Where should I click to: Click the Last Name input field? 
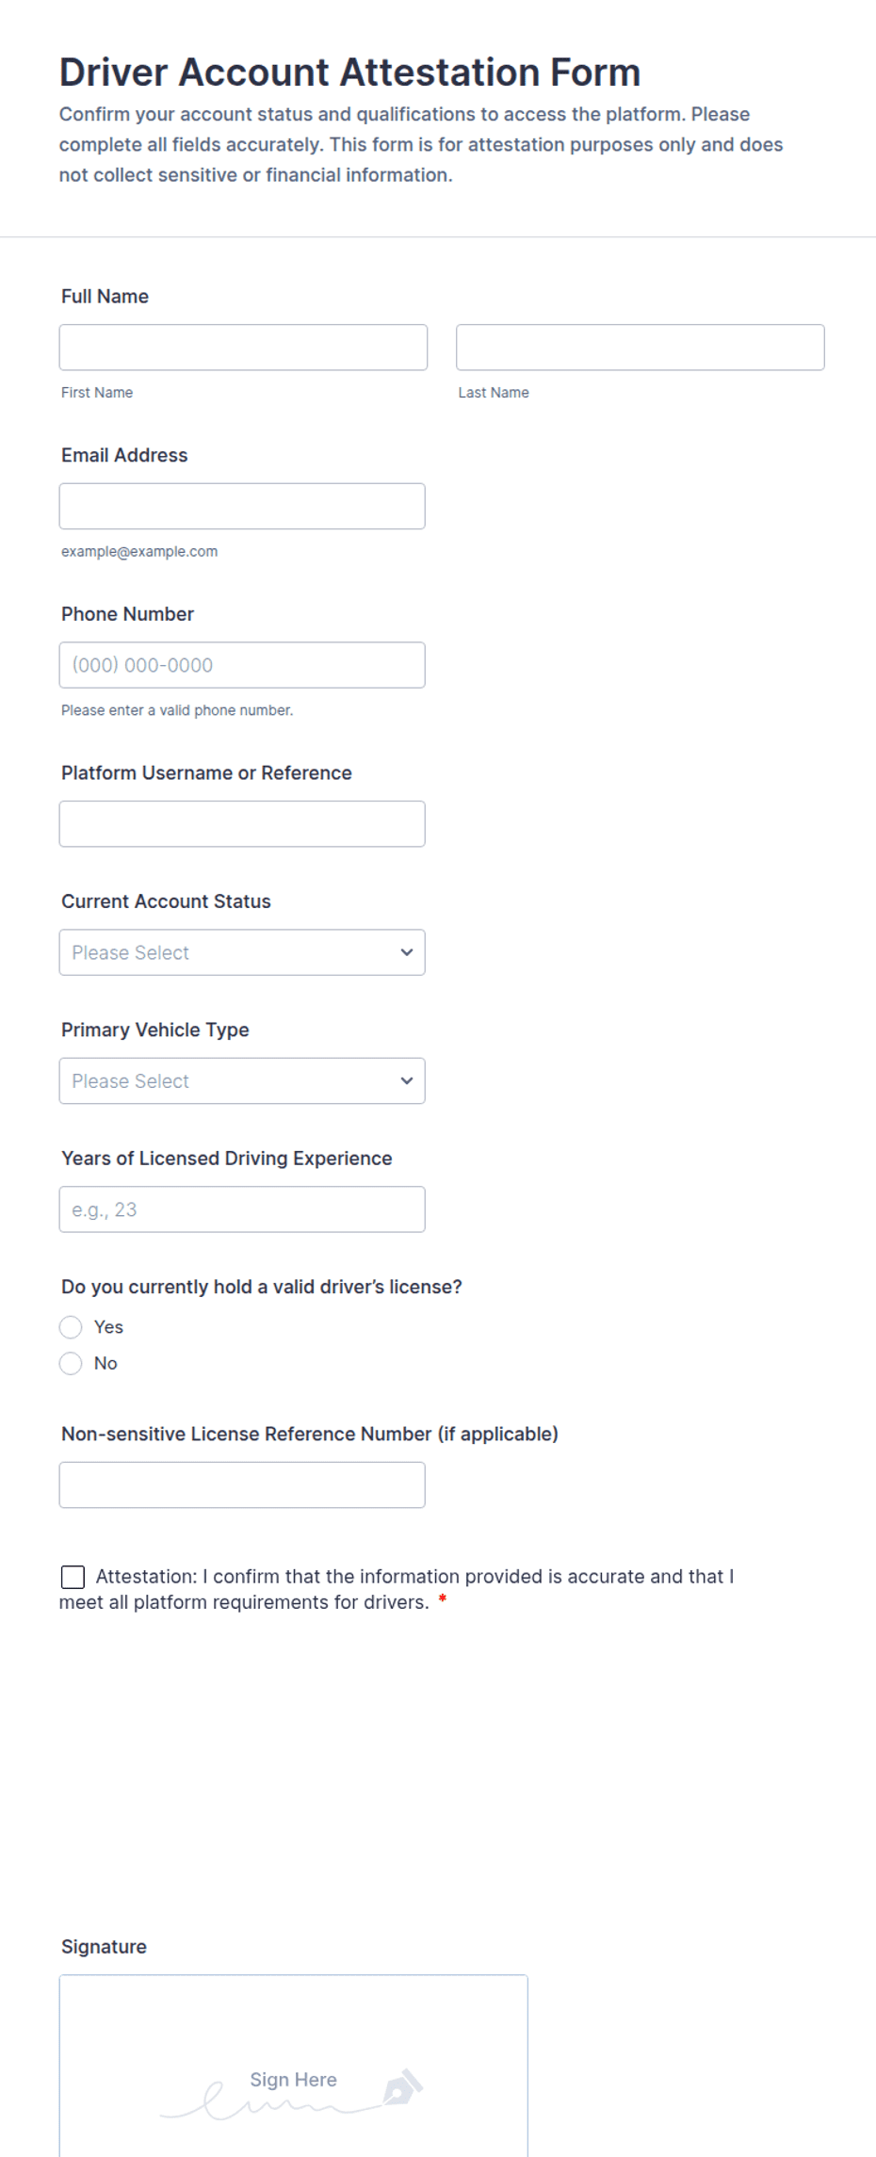641,348
